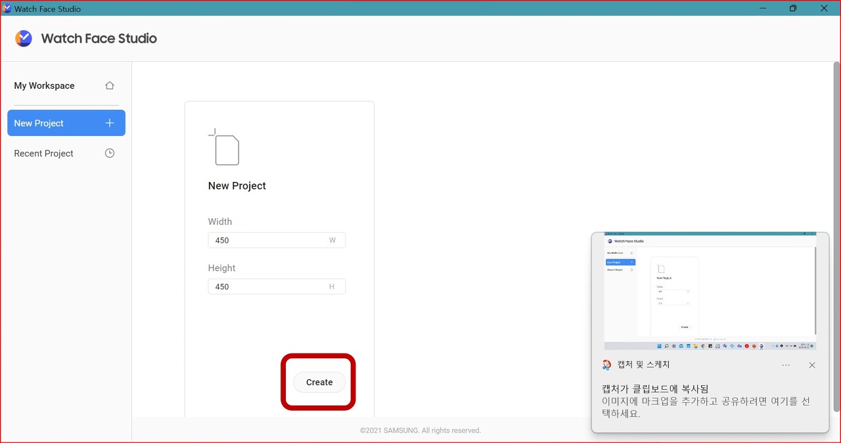Click the plus icon on New Project
Image resolution: width=841 pixels, height=443 pixels.
pyautogui.click(x=110, y=123)
